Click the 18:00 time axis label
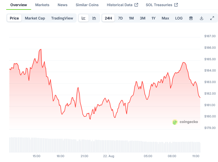Image resolution: width=218 pixels, height=162 pixels. click(60, 156)
